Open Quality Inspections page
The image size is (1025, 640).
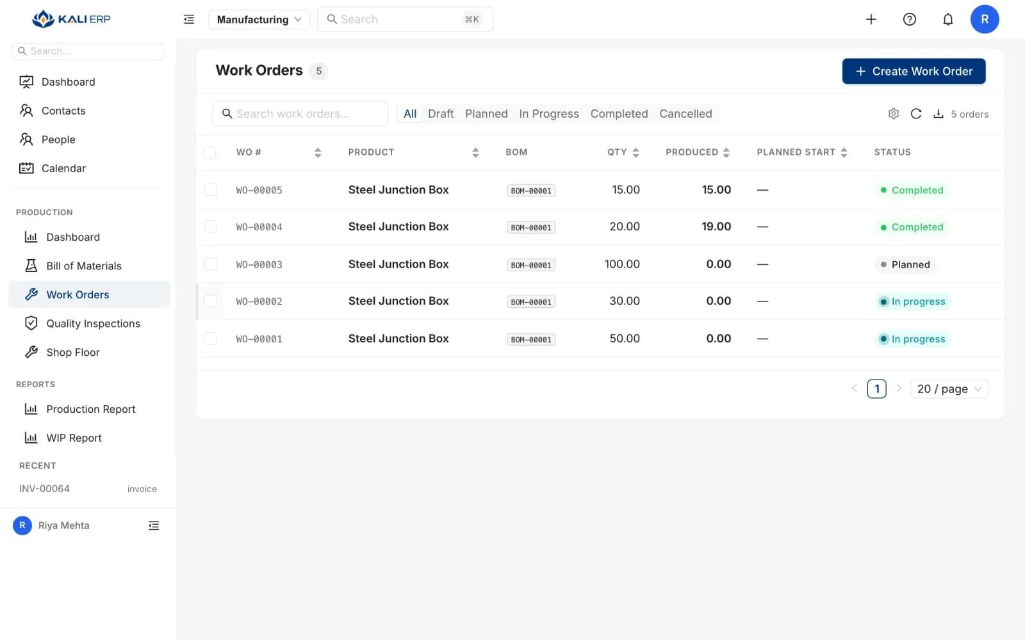coord(90,323)
